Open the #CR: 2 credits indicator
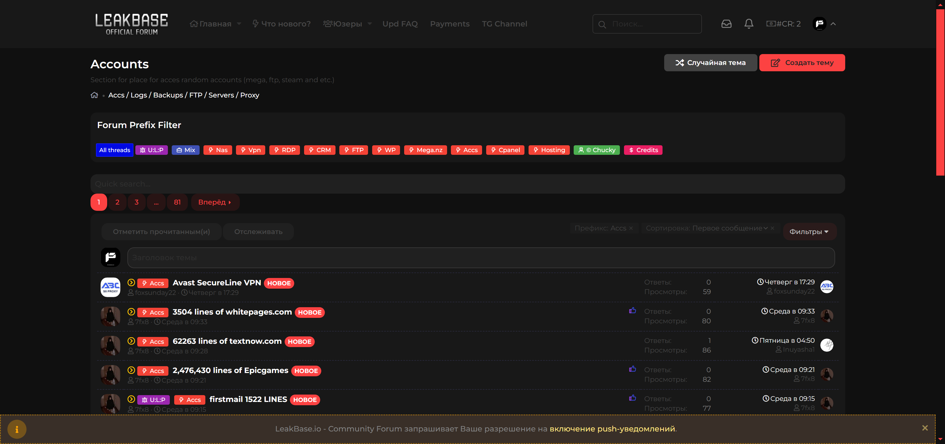The width and height of the screenshot is (945, 444). (783, 24)
